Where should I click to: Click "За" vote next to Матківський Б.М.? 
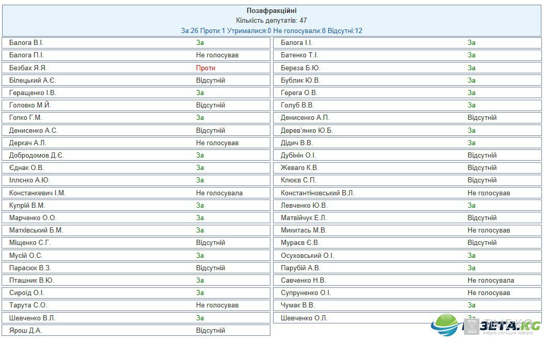tap(200, 231)
